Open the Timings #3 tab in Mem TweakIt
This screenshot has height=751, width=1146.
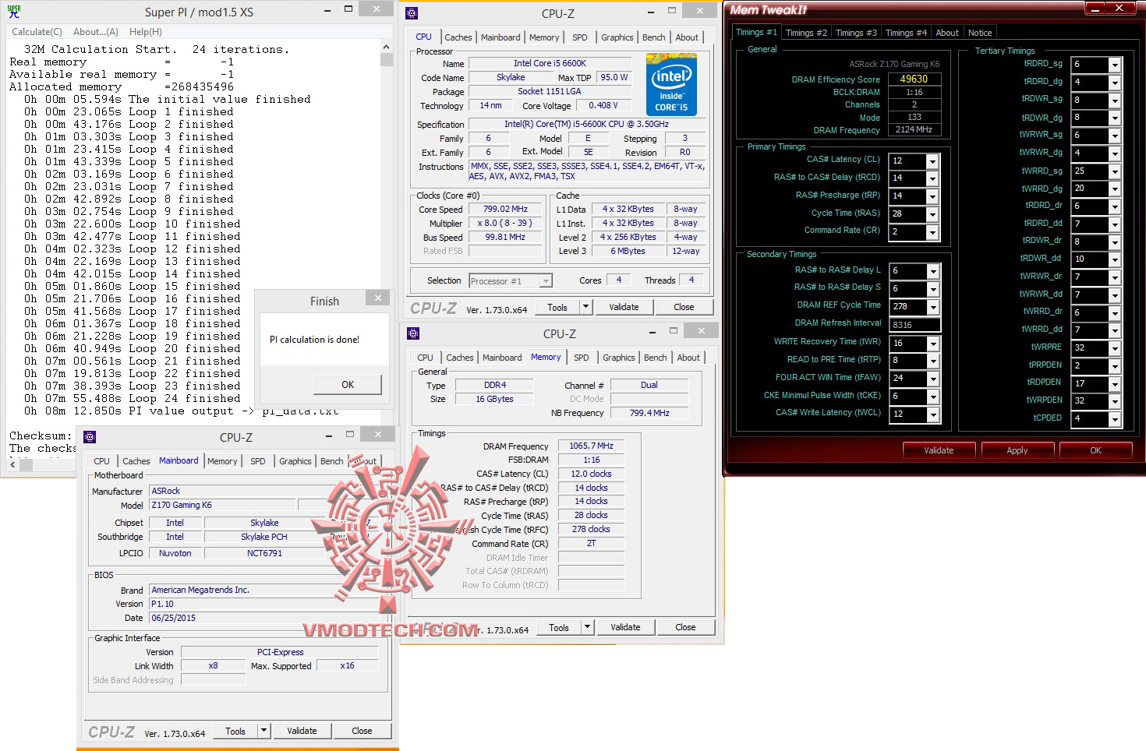856,33
